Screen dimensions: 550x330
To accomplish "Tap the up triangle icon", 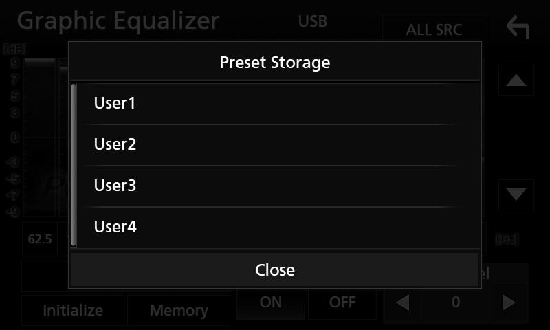I will click(516, 80).
